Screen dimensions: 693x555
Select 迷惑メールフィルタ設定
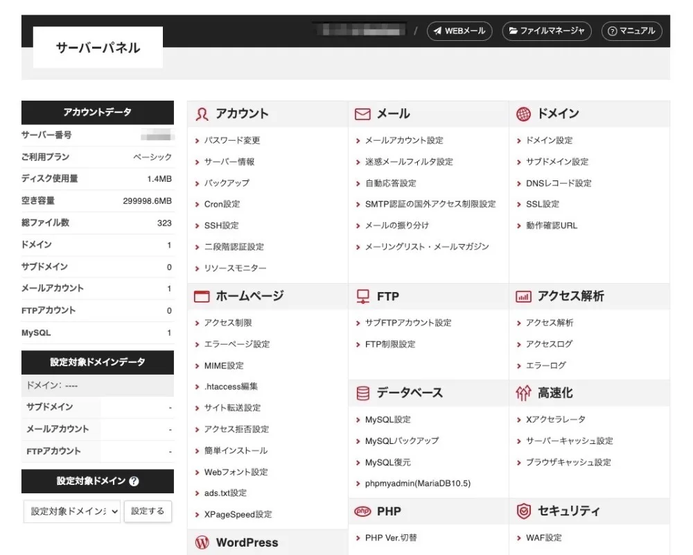point(409,162)
